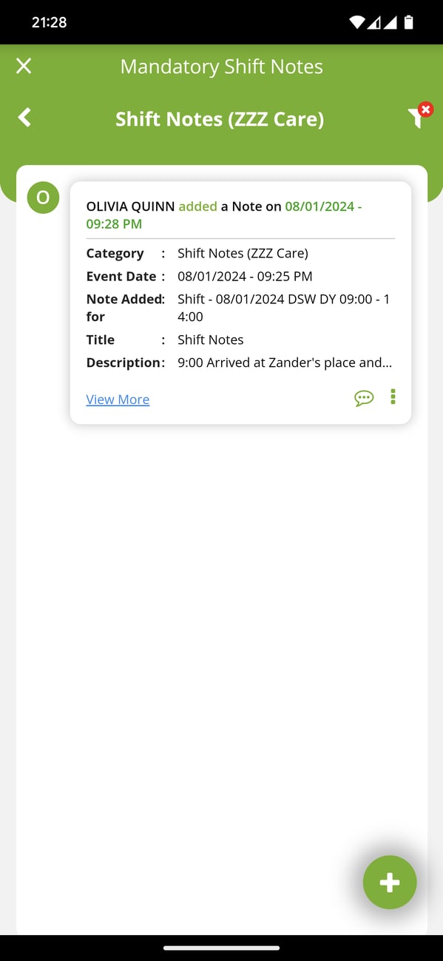This screenshot has width=443, height=961.
Task: Select the Shift Notes (ZZZ Care) header title
Action: click(219, 118)
